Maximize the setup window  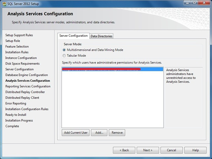point(194,3)
